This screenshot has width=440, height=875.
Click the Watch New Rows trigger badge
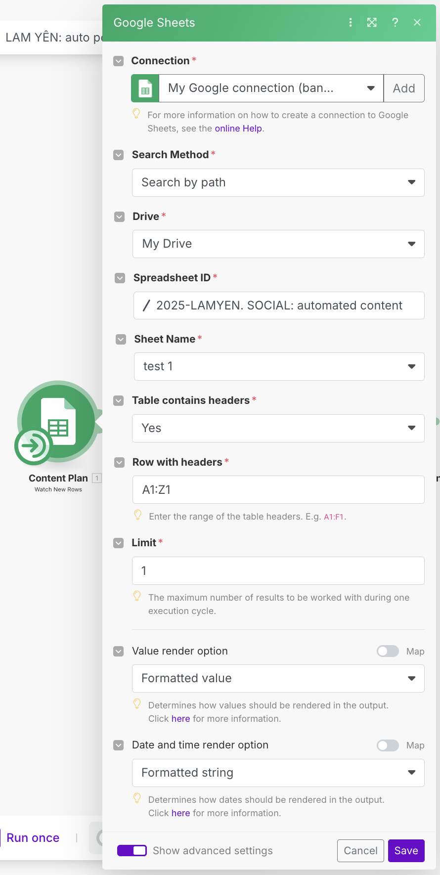click(x=33, y=446)
